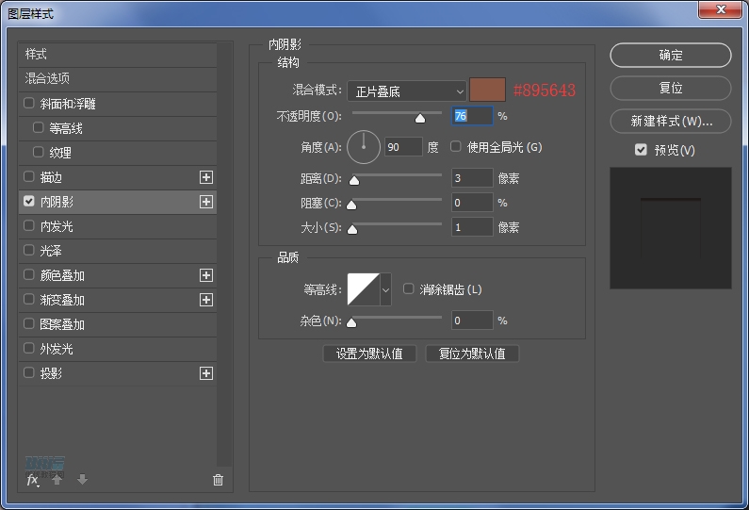Viewport: 749px width, 510px height.
Task: Select 混合选项 in the styles list
Action: point(47,78)
